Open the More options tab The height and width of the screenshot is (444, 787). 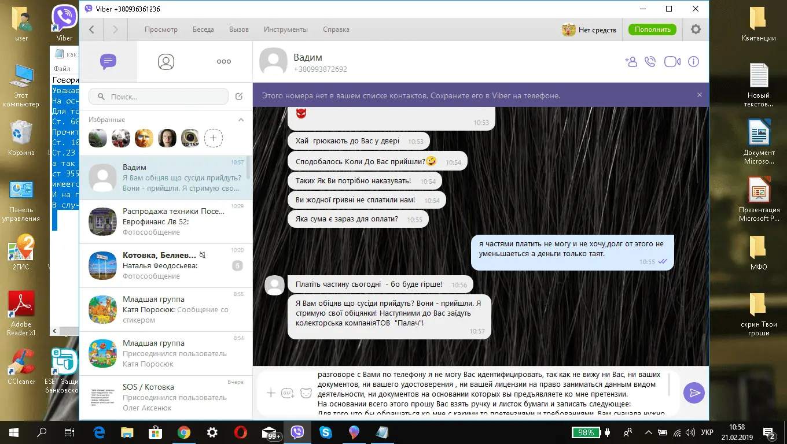[x=223, y=62]
